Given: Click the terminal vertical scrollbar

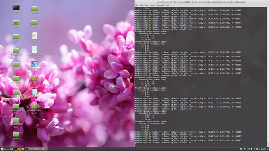Looking at the screenshot, I should [268, 77].
